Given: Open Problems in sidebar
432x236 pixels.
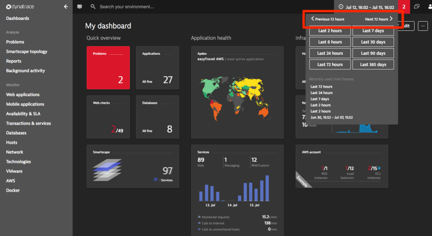Looking at the screenshot, I should coord(15,42).
